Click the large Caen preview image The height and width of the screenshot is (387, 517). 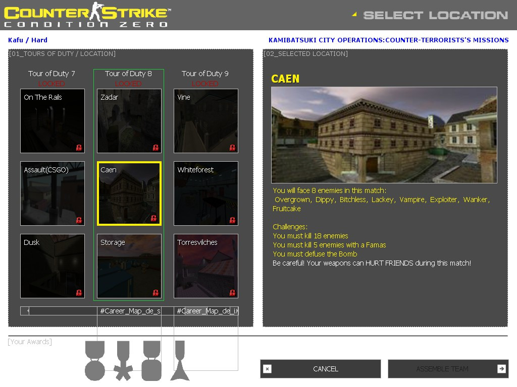tap(384, 135)
